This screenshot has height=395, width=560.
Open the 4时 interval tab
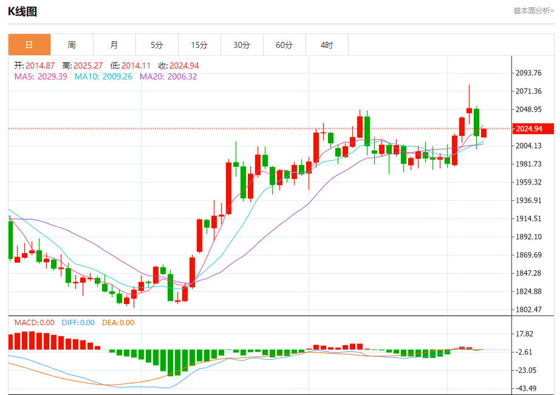327,45
